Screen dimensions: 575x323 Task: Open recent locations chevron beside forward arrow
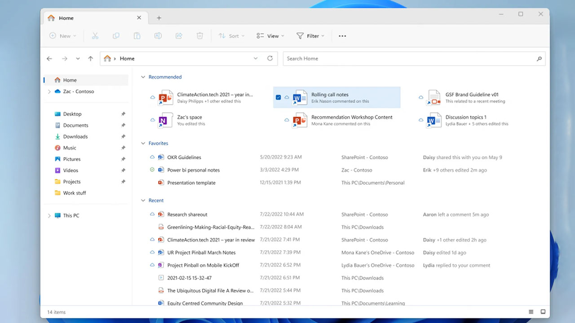pyautogui.click(x=78, y=58)
